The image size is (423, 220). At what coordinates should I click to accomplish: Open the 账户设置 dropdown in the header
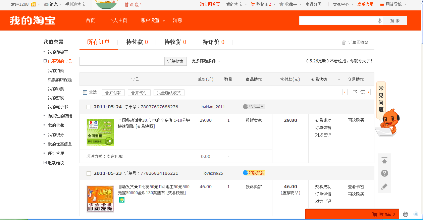153,20
